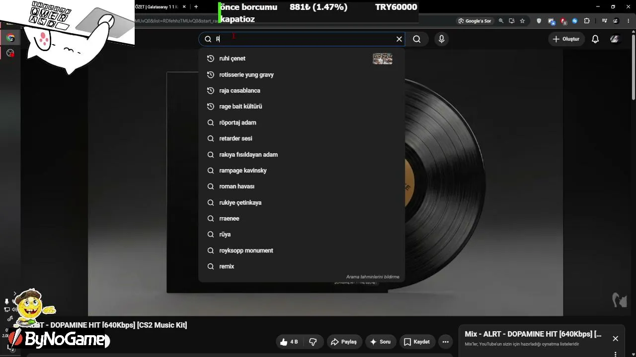The image size is (636, 357).
Task: Click "rraenee" suggestion
Action: (301, 219)
